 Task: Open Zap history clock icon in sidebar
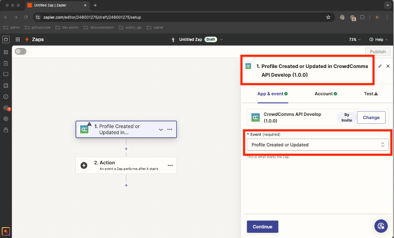click(6, 96)
